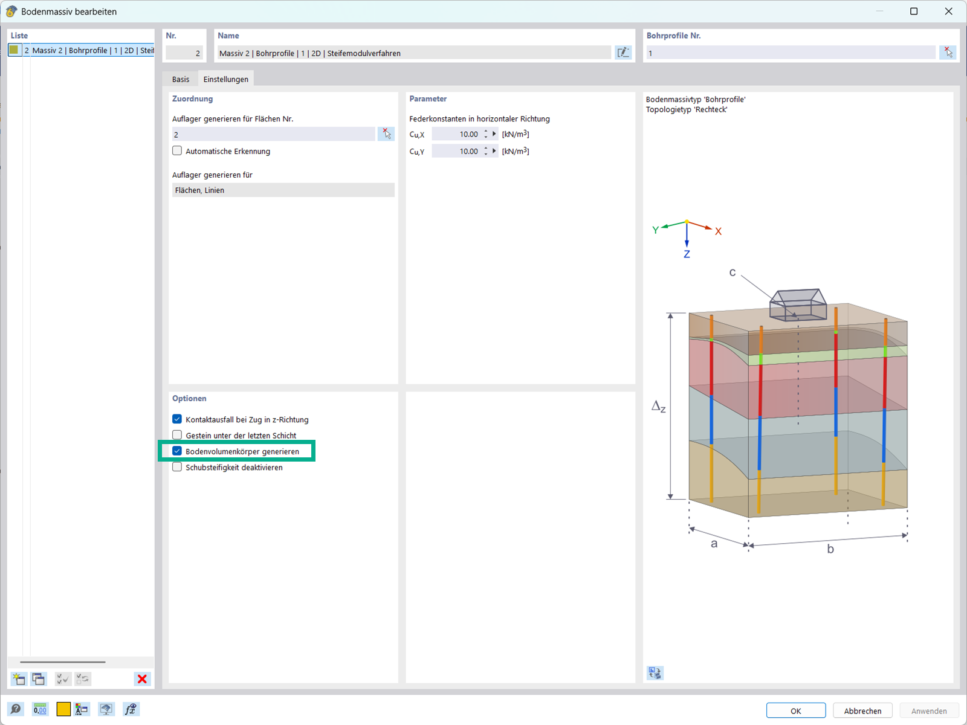Viewport: 967px width, 725px height.
Task: Click the Abbrechen button
Action: coord(862,710)
